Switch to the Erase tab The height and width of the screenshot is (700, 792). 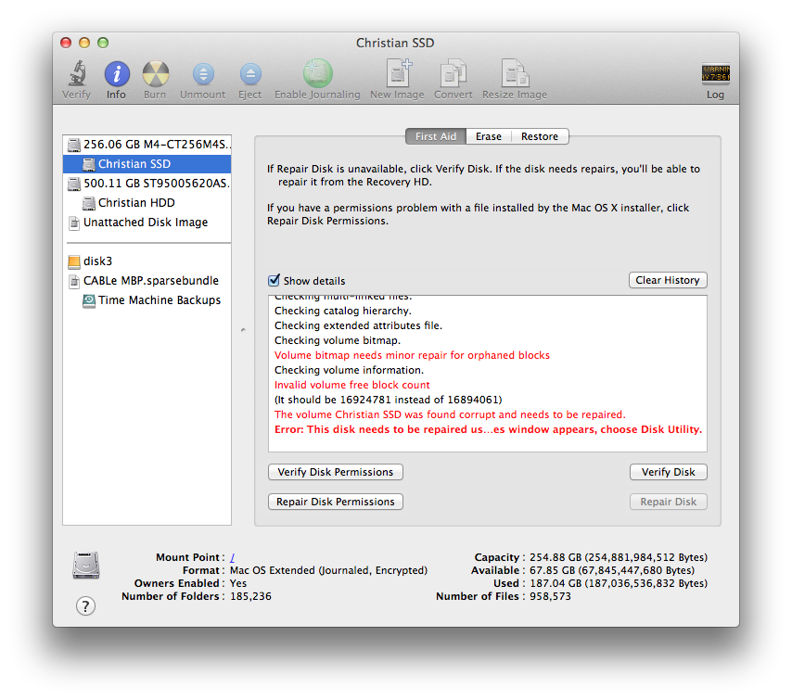pyautogui.click(x=489, y=136)
